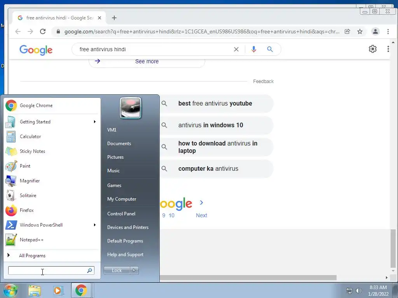
Task: Open Sticky Notes in the Start menu
Action: click(x=52, y=151)
